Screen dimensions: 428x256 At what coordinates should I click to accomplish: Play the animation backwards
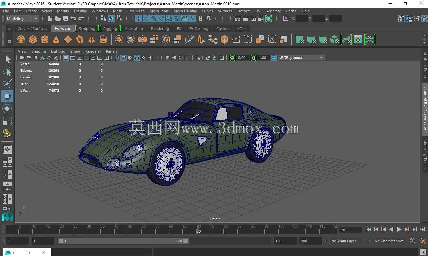(x=391, y=229)
